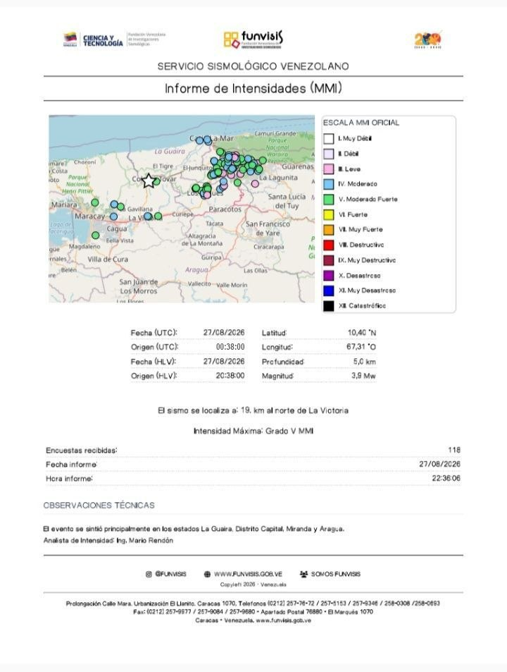The height and width of the screenshot is (672, 507).
Task: Click the green marker right of the star
Action: point(156,181)
